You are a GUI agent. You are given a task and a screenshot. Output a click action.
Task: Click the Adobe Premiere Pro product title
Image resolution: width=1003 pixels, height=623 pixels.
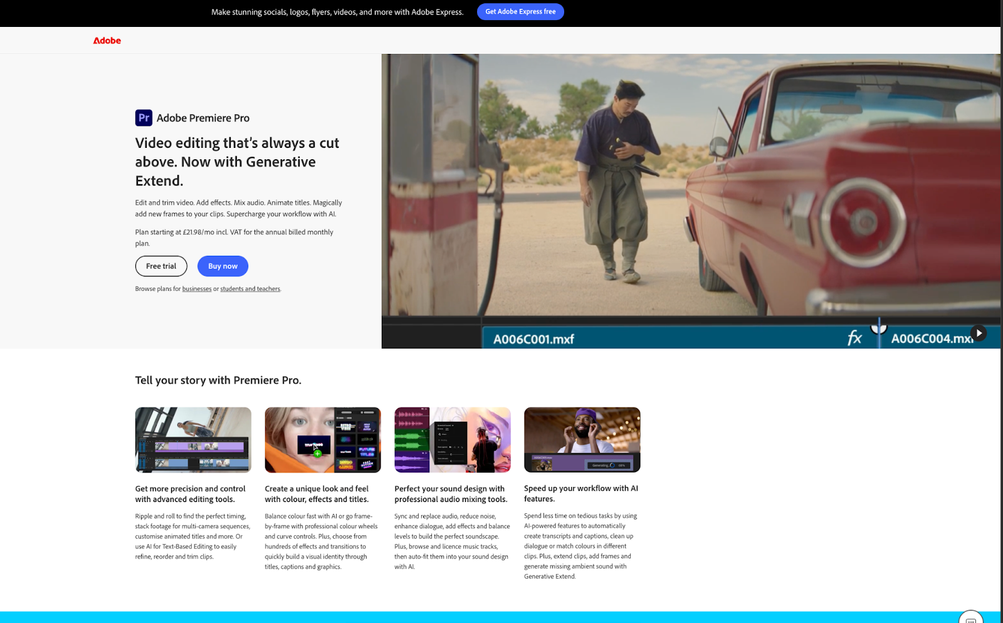click(x=203, y=118)
